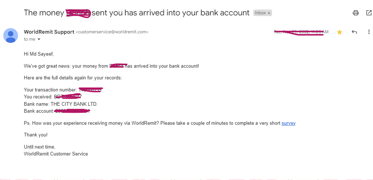The height and width of the screenshot is (180, 373).
Task: Click the WorldRemit Support sender name
Action: pos(49,32)
